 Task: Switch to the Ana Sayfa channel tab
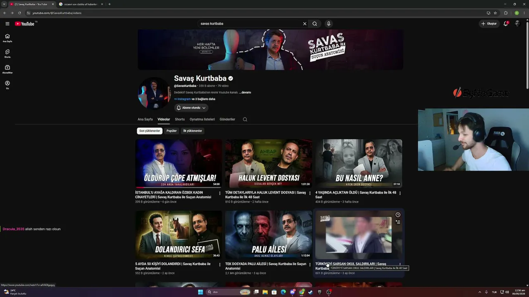pos(145,119)
